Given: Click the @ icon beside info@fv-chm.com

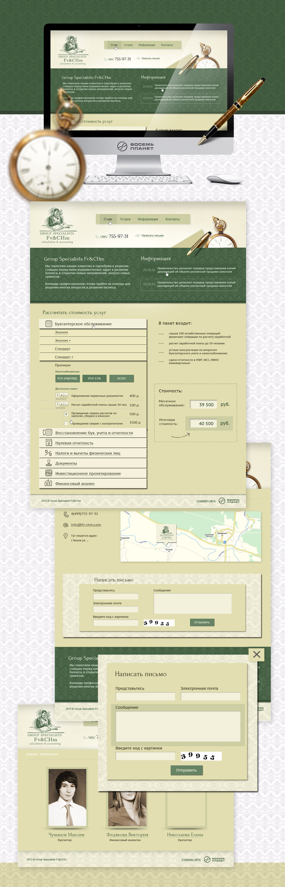Looking at the screenshot, I should pyautogui.click(x=66, y=525).
